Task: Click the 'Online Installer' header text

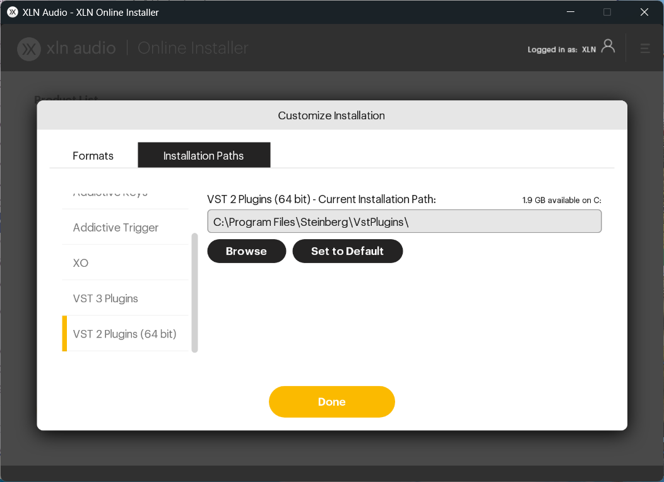Action: 193,48
